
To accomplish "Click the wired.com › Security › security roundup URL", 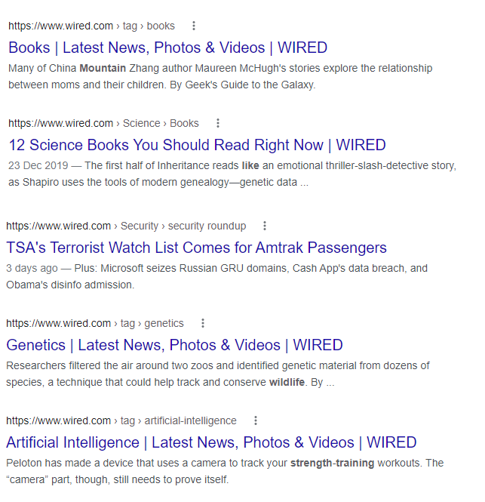I will 126,226.
